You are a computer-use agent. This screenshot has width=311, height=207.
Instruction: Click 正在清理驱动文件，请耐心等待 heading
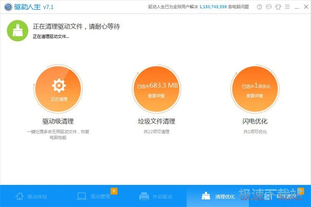(x=76, y=26)
